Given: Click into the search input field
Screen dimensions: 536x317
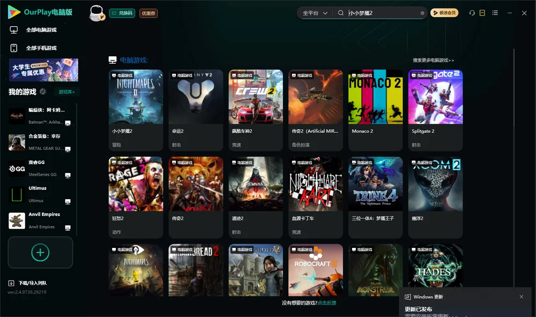Looking at the screenshot, I should click(x=383, y=13).
